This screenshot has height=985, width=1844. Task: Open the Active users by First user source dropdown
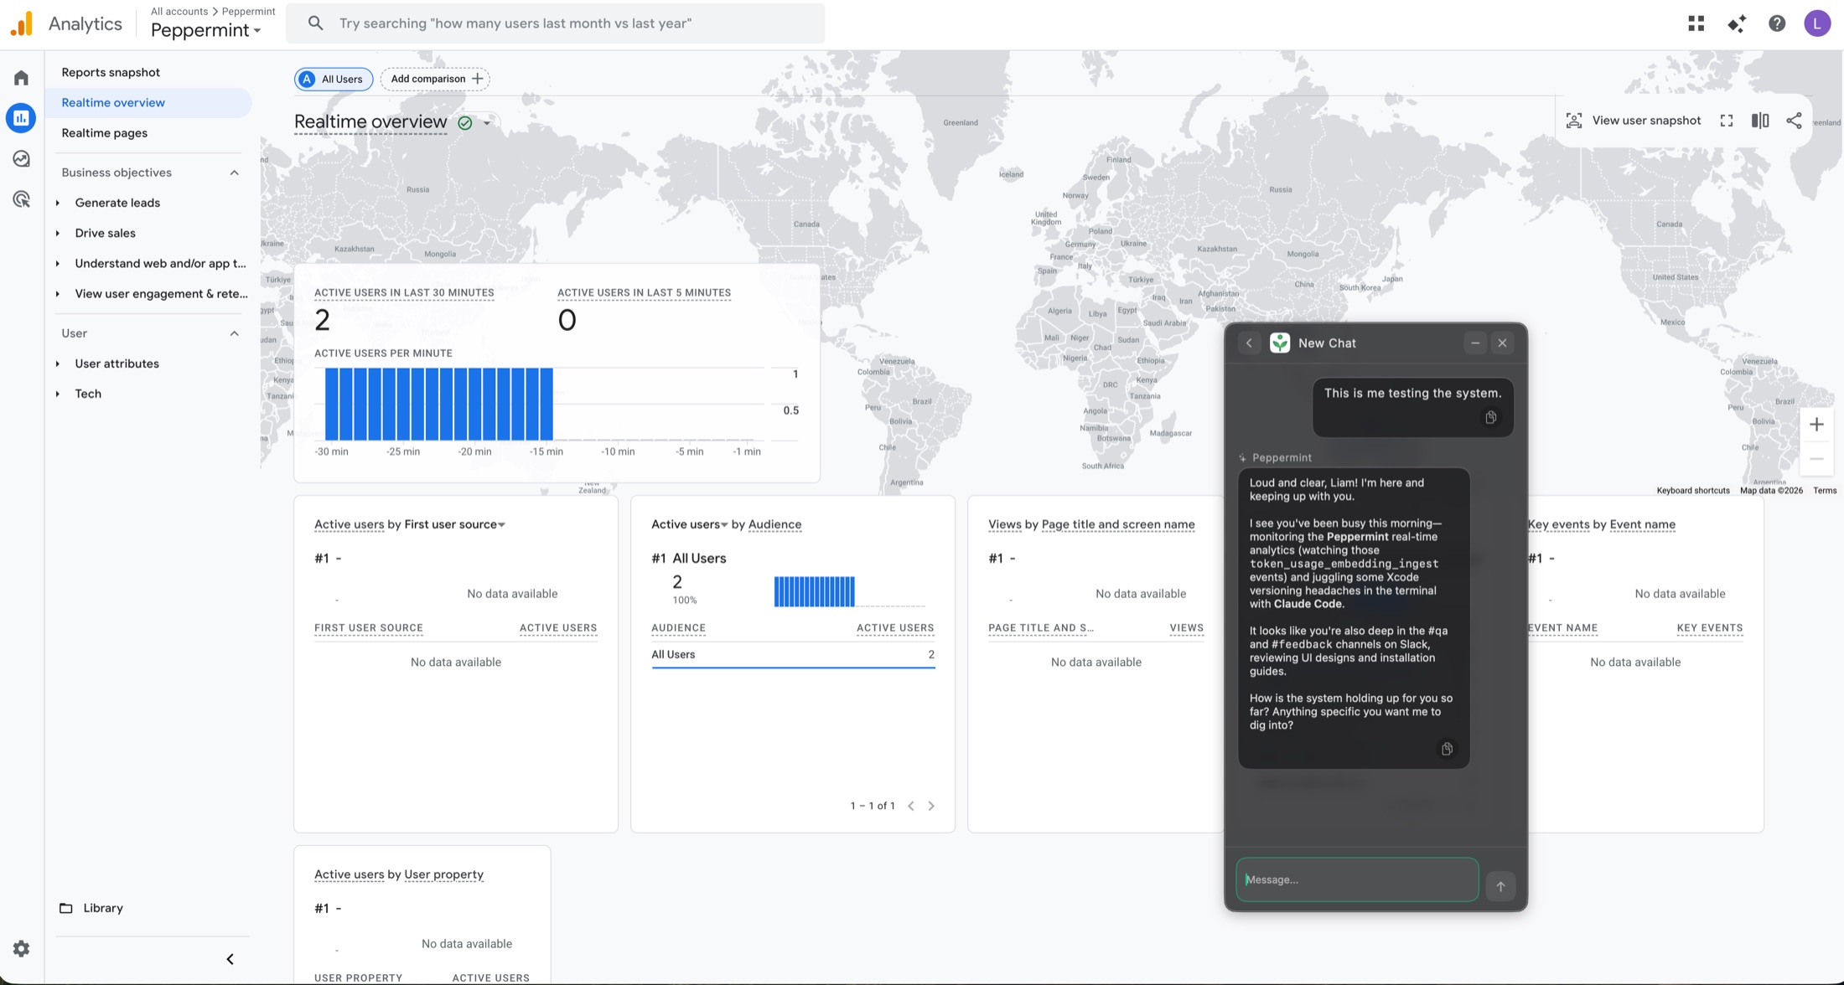[501, 524]
